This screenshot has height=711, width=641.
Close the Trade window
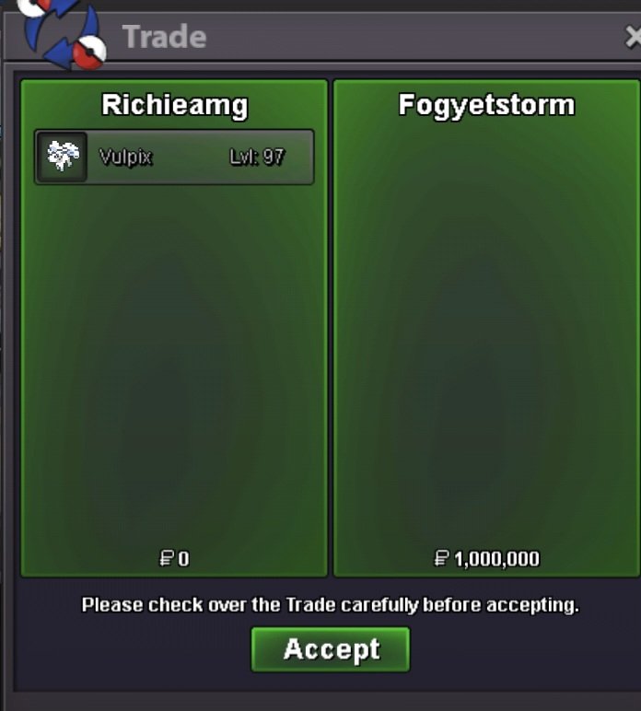pyautogui.click(x=634, y=36)
